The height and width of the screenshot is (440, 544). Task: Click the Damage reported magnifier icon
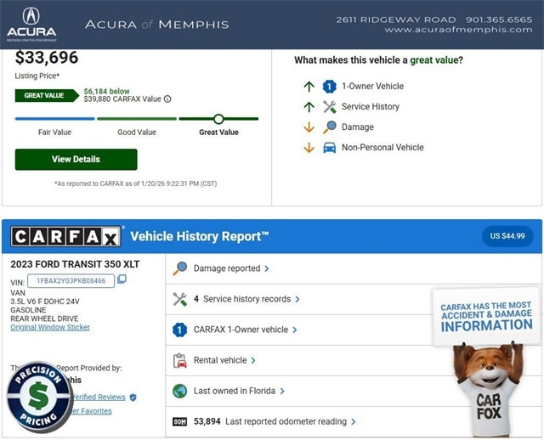[179, 268]
